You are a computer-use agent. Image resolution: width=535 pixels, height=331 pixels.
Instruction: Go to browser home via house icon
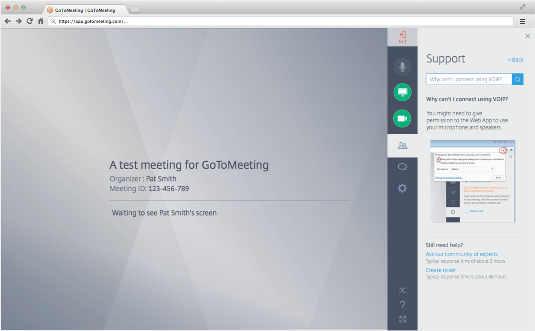click(40, 21)
